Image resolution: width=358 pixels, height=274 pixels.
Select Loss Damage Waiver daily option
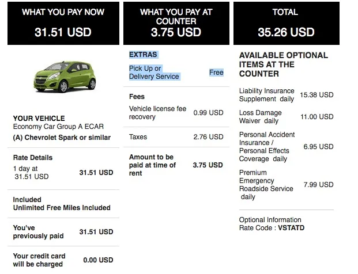(286, 117)
